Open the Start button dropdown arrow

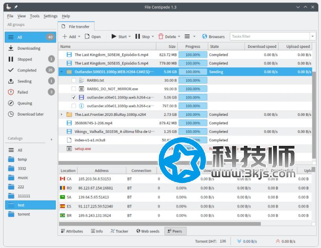click(129, 37)
